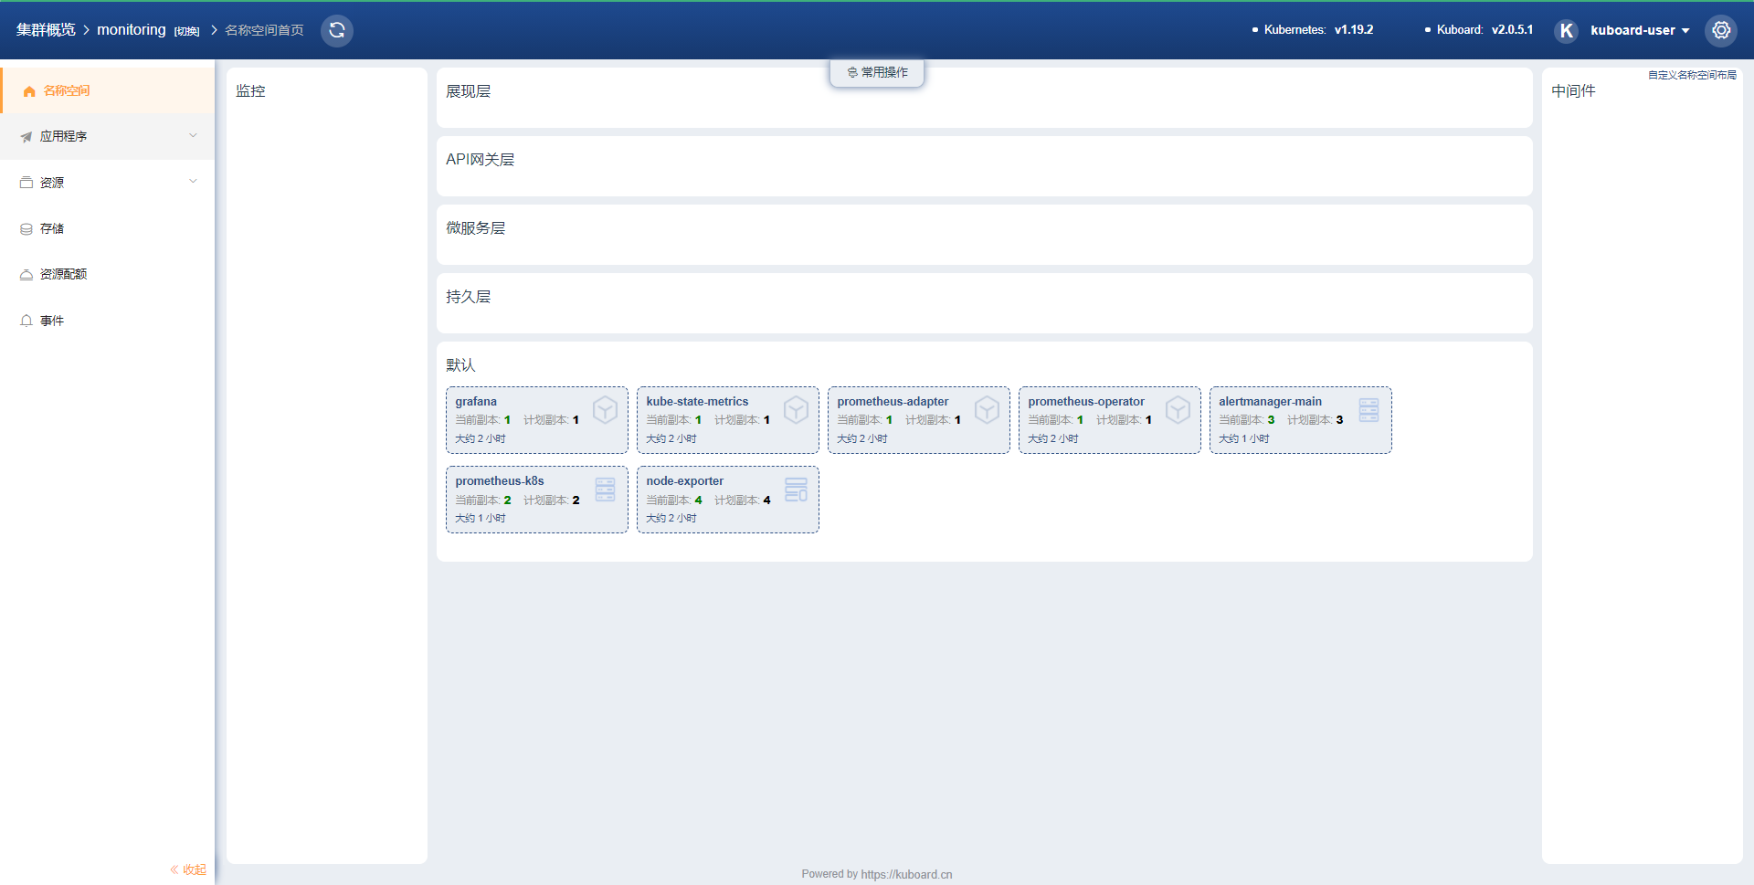Click the kube-state-metrics cube icon

coord(796,410)
